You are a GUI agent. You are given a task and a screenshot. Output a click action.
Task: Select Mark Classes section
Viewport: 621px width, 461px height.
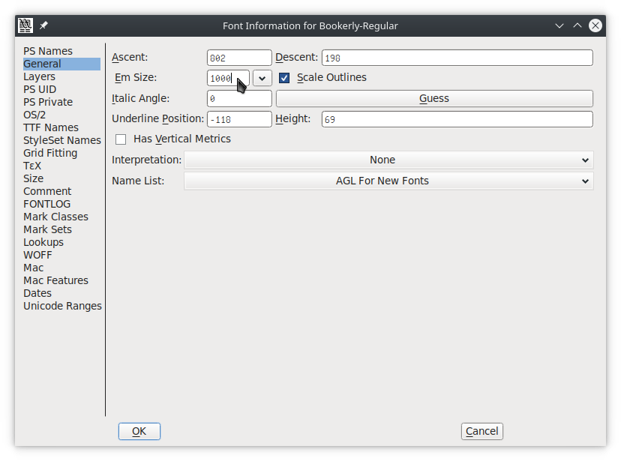[x=55, y=217]
